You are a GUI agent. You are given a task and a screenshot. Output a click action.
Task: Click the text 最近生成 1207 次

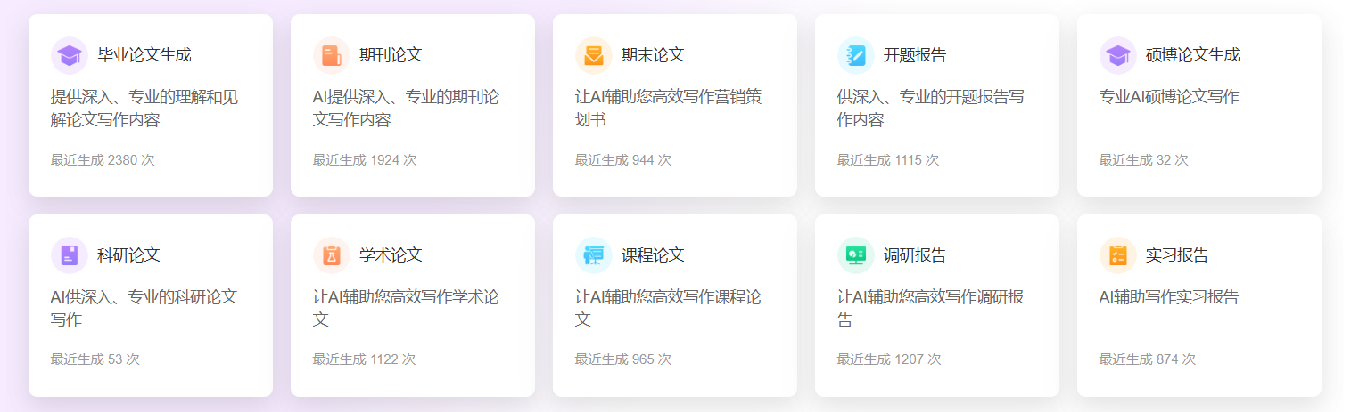pos(889,359)
